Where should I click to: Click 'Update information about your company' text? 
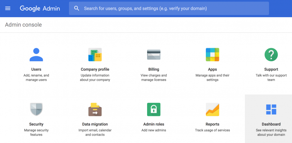tap(95, 78)
